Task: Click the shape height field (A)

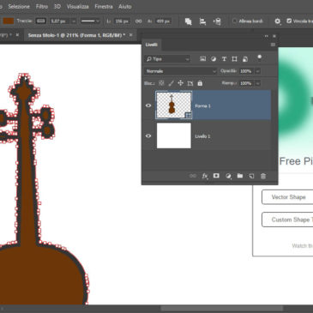Action: click(163, 21)
